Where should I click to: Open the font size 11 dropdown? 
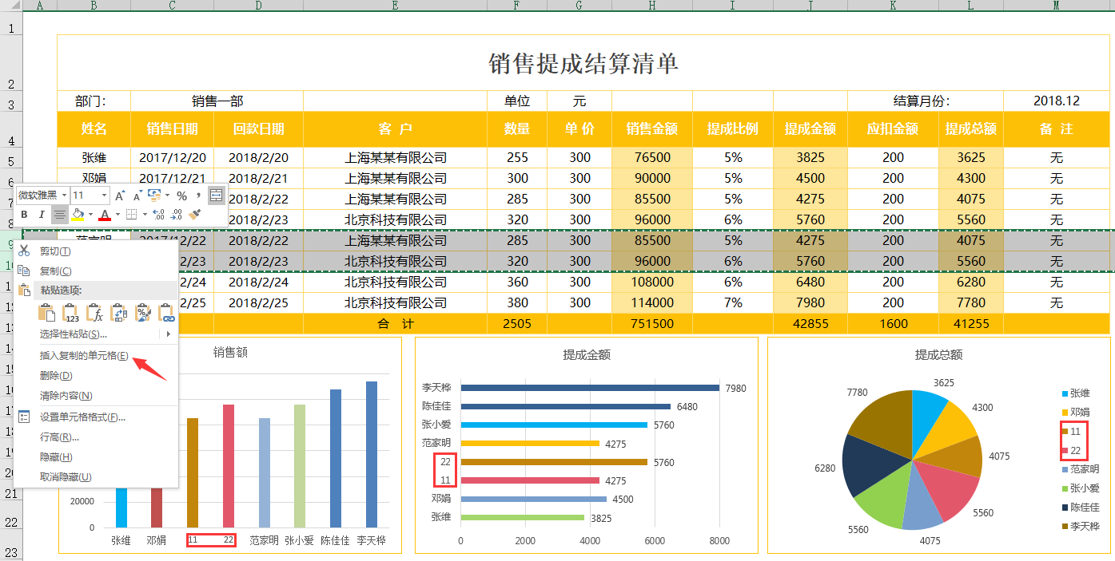coord(104,196)
